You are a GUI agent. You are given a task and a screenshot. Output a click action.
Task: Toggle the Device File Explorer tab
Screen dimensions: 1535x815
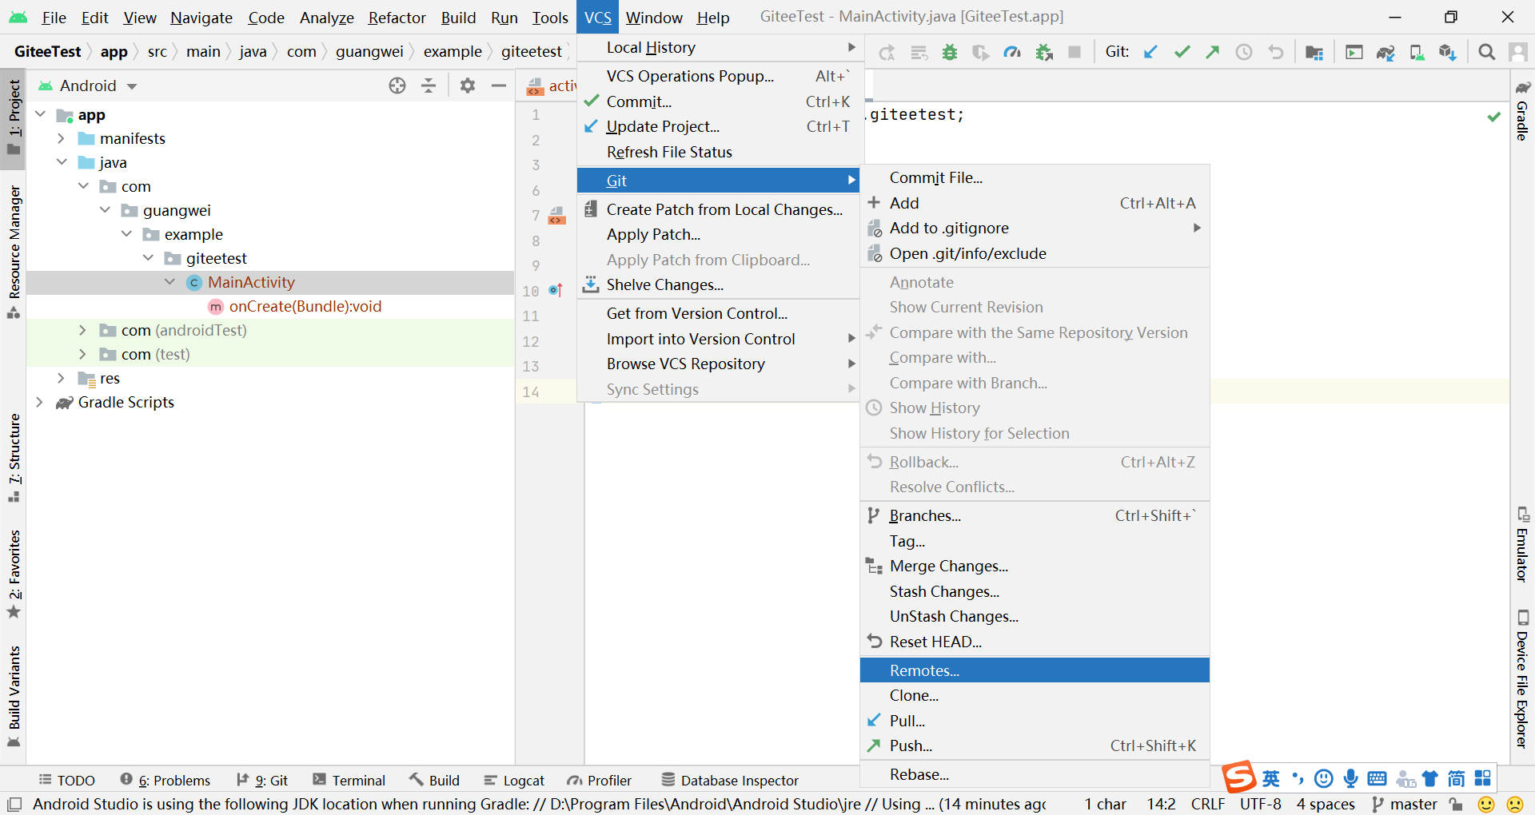[1522, 679]
